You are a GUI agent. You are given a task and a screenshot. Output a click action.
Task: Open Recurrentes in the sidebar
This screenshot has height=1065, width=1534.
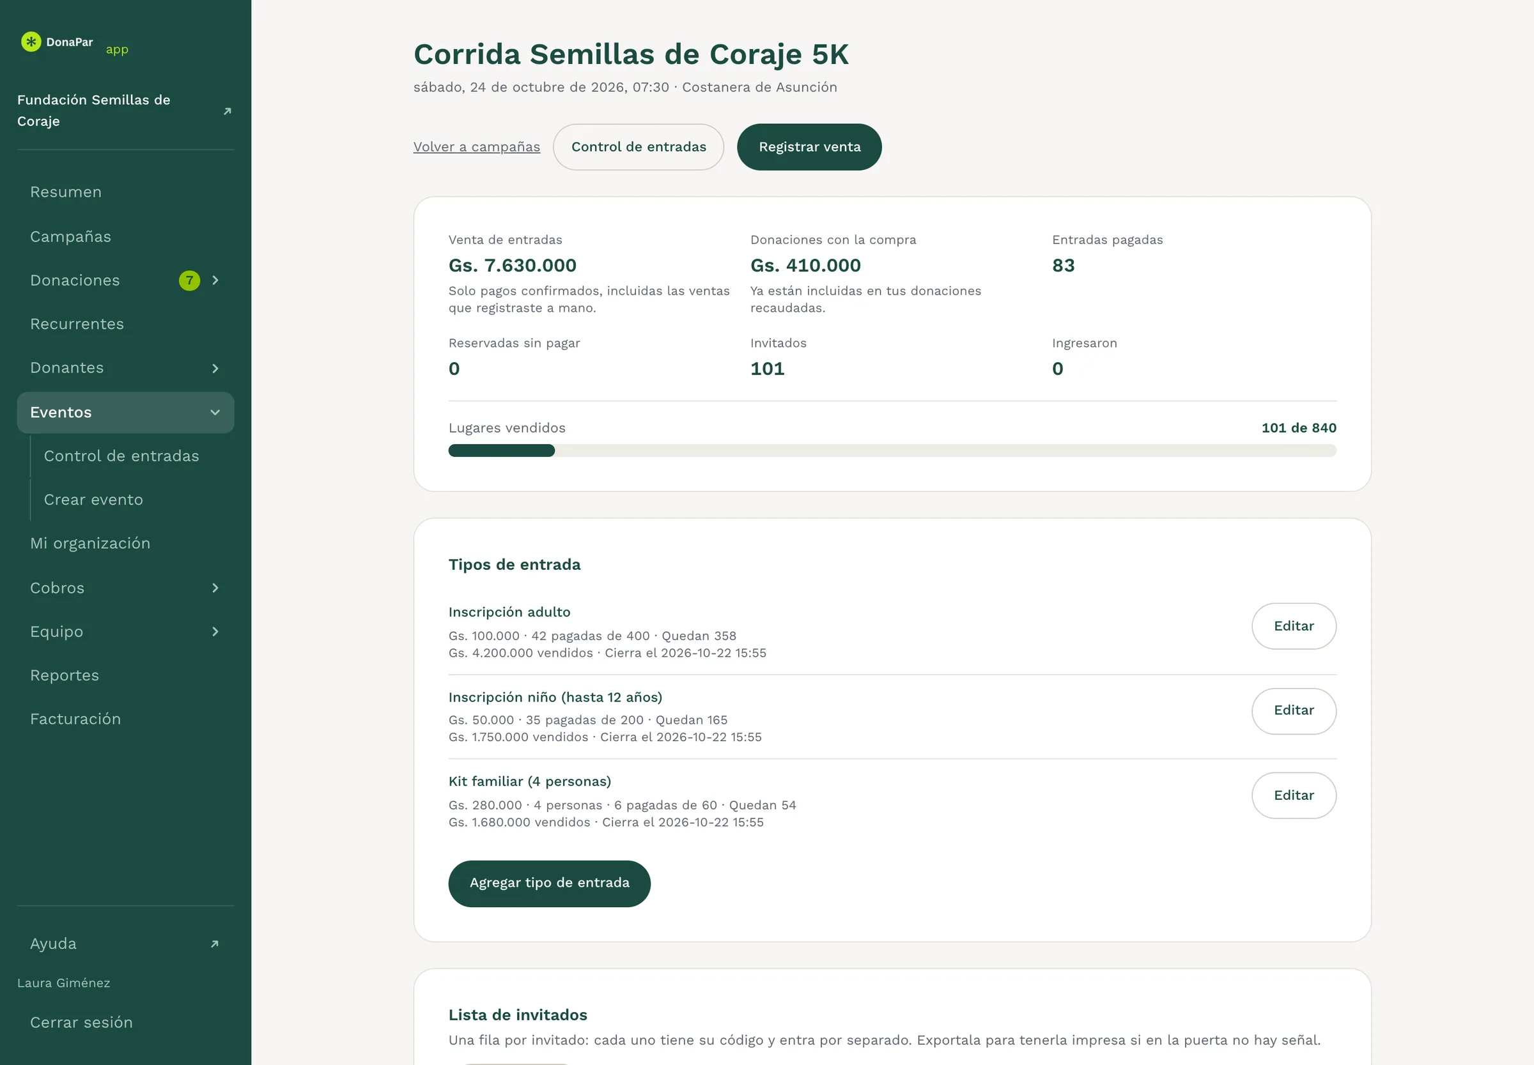(125, 324)
